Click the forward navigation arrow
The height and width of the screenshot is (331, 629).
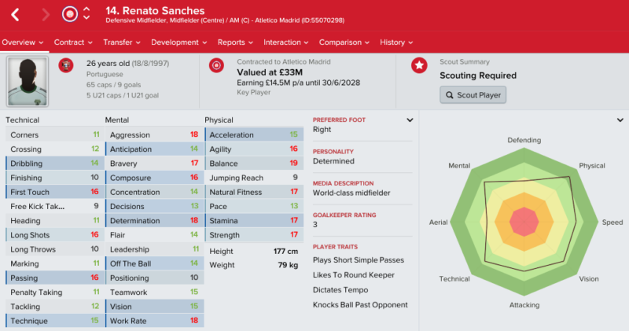click(46, 15)
